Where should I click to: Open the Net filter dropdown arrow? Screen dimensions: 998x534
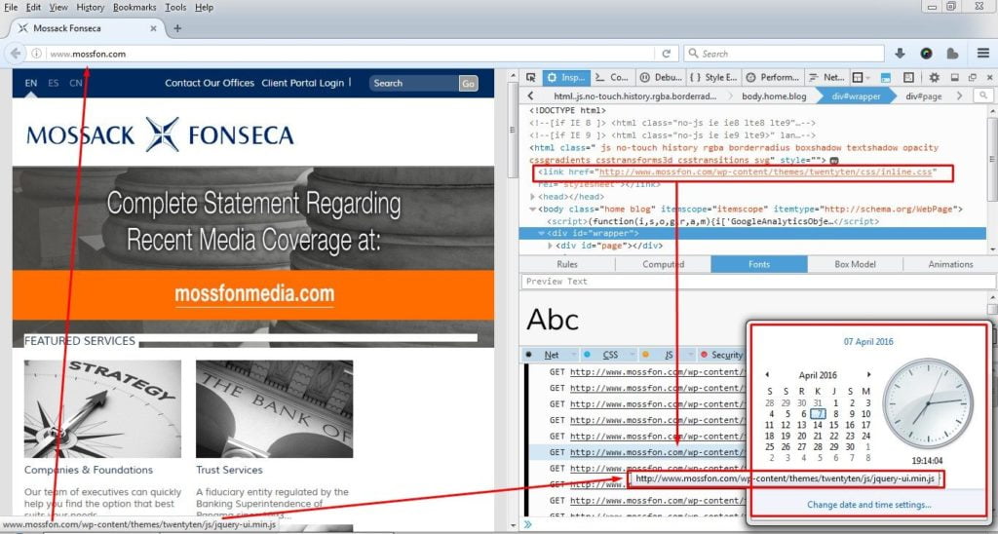573,355
